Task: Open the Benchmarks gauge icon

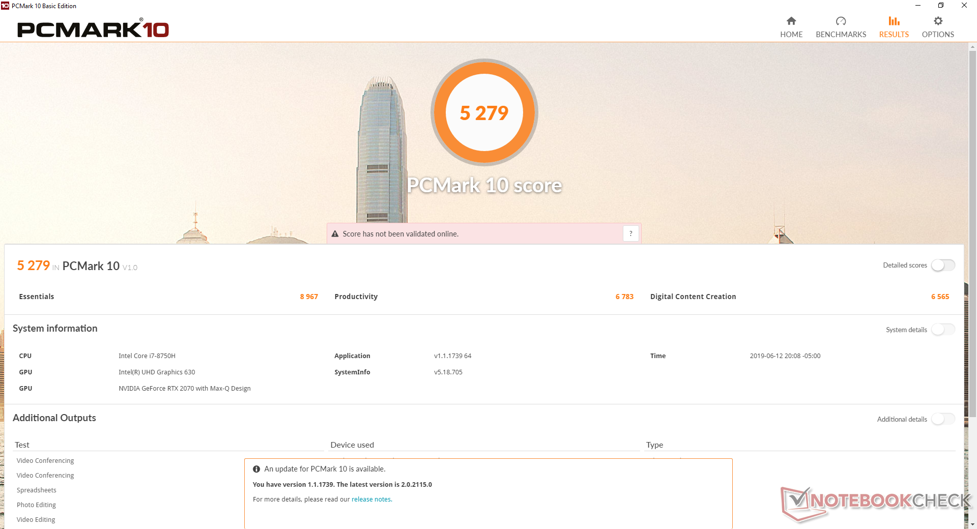Action: tap(841, 21)
